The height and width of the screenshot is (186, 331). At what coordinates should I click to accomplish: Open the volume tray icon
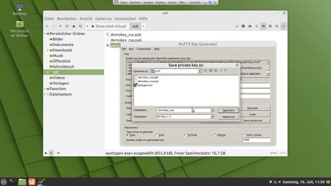coord(279,182)
